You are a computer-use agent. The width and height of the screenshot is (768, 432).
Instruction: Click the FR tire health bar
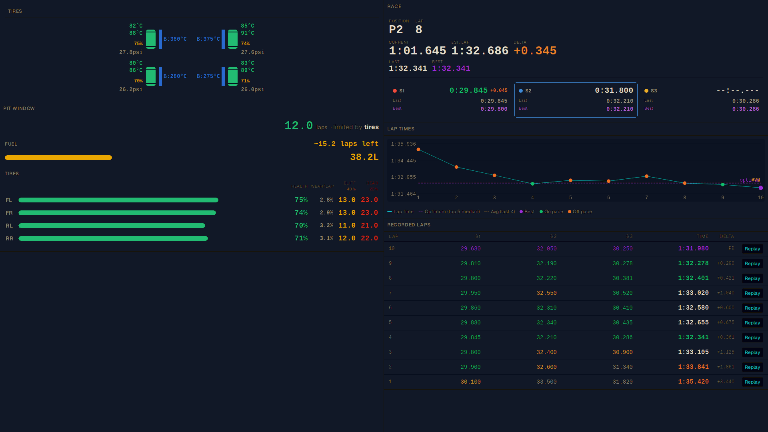[x=117, y=213]
